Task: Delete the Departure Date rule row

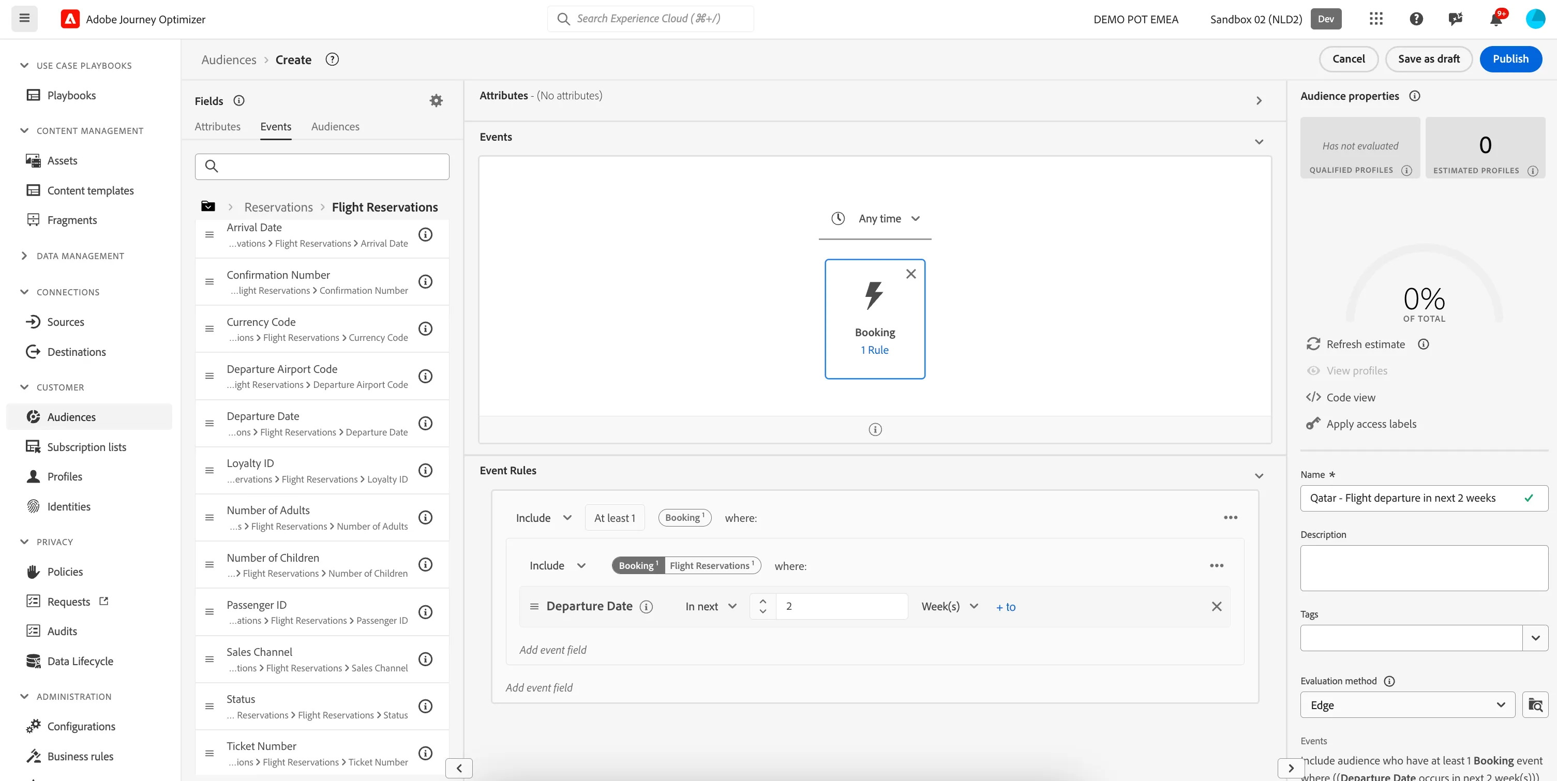Action: [x=1216, y=606]
